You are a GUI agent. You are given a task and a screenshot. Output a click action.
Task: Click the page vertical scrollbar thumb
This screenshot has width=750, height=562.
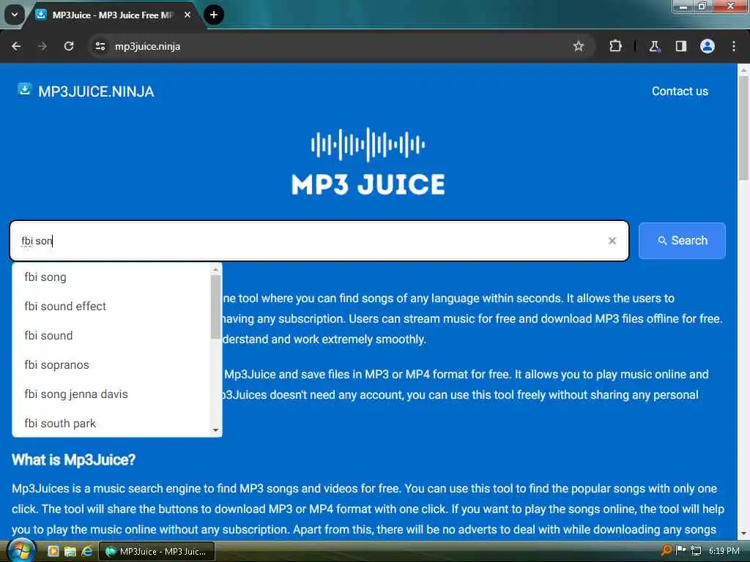(743, 127)
